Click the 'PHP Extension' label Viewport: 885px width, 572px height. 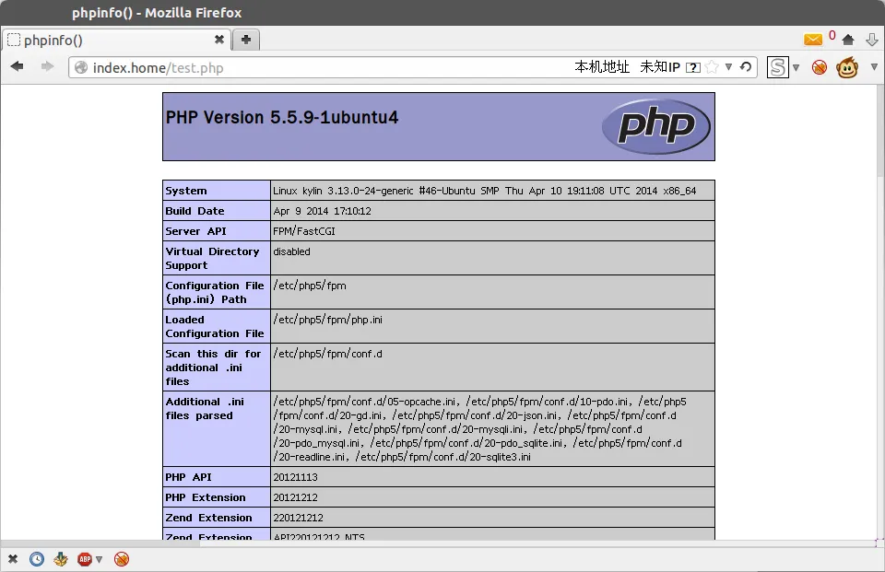point(206,497)
